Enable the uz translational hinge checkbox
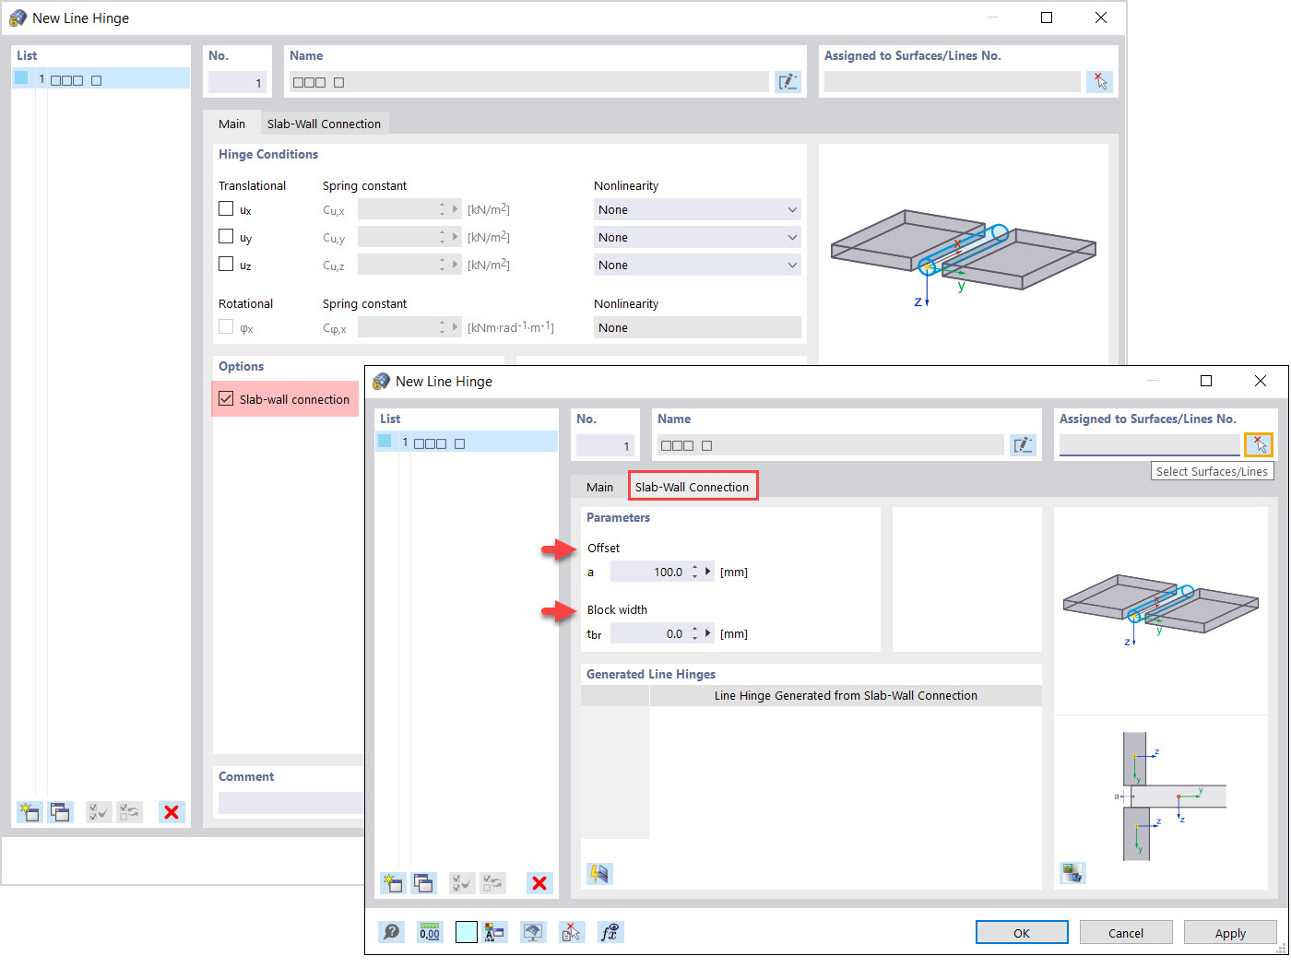 [x=226, y=265]
